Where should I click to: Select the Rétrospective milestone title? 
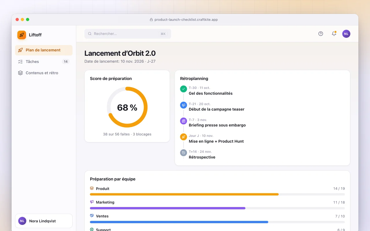202,157
